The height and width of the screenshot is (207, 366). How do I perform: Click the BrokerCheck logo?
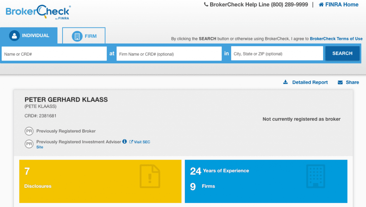38,12
